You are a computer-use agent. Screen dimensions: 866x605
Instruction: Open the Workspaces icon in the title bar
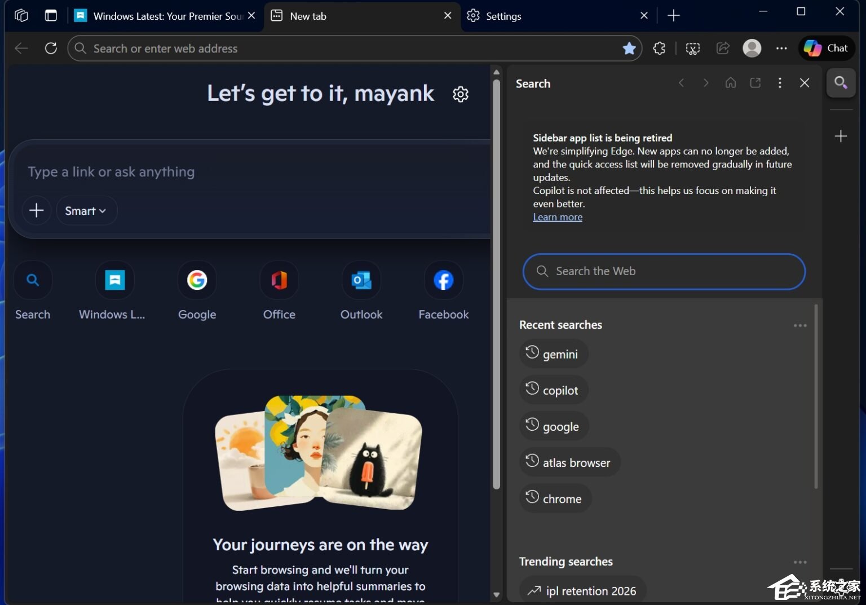click(21, 15)
